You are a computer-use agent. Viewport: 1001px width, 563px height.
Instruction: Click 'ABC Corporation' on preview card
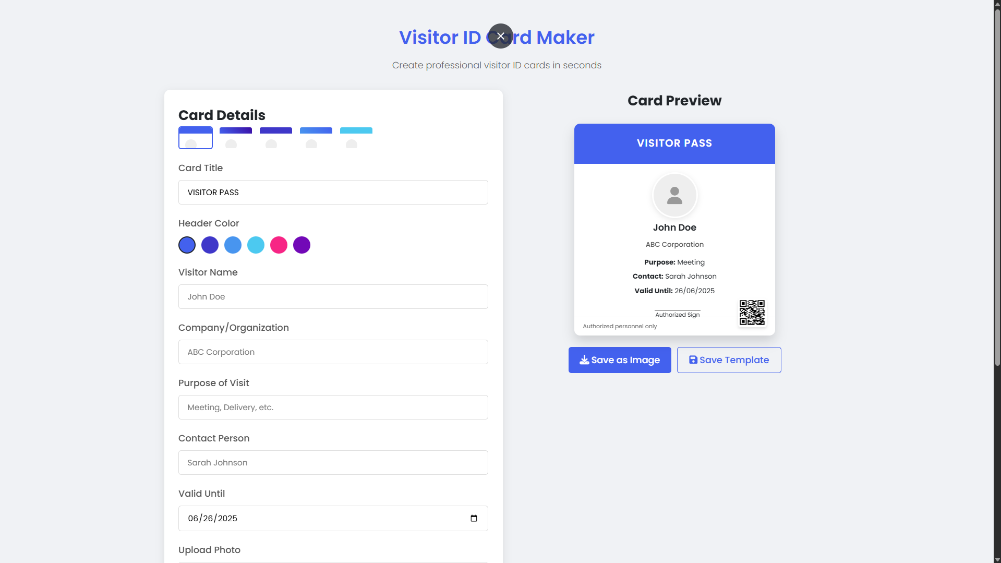[674, 244]
